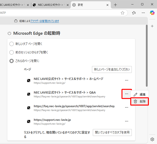157x144 pixels.
Task: Switch to the 設定 tab
Action: (91, 5)
